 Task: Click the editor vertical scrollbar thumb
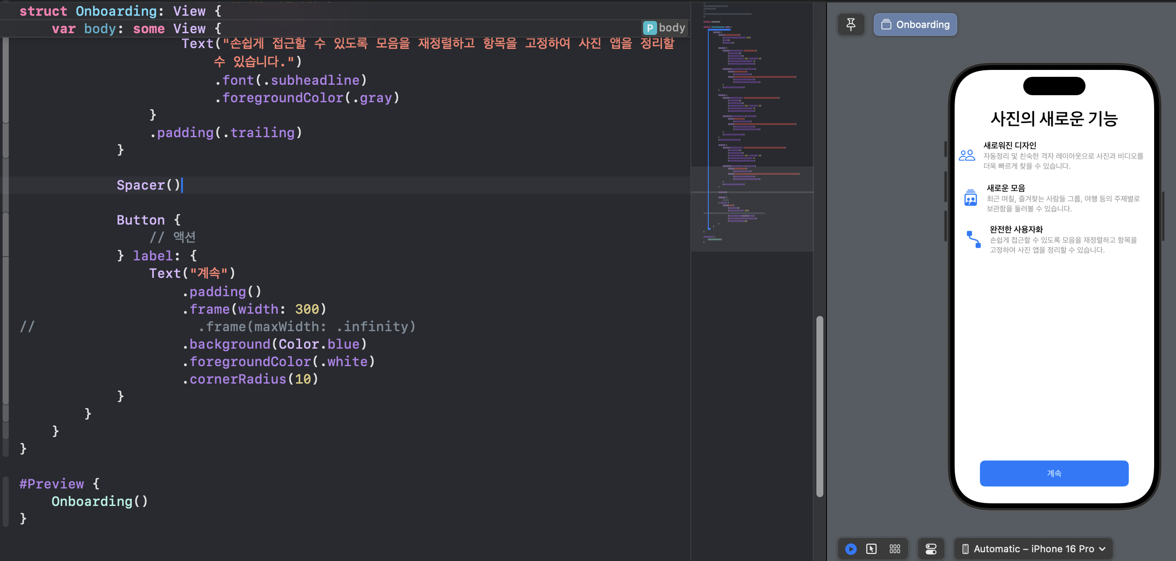tap(819, 405)
